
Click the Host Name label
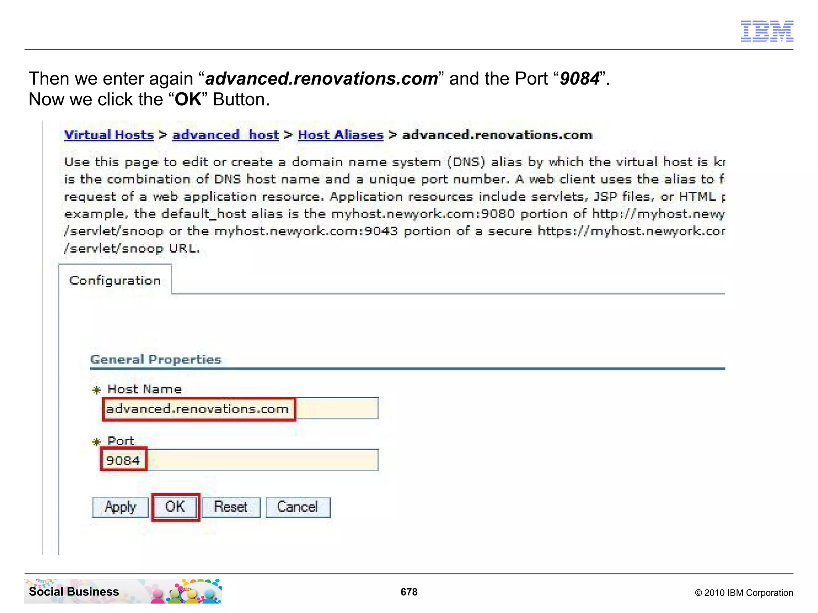(145, 389)
